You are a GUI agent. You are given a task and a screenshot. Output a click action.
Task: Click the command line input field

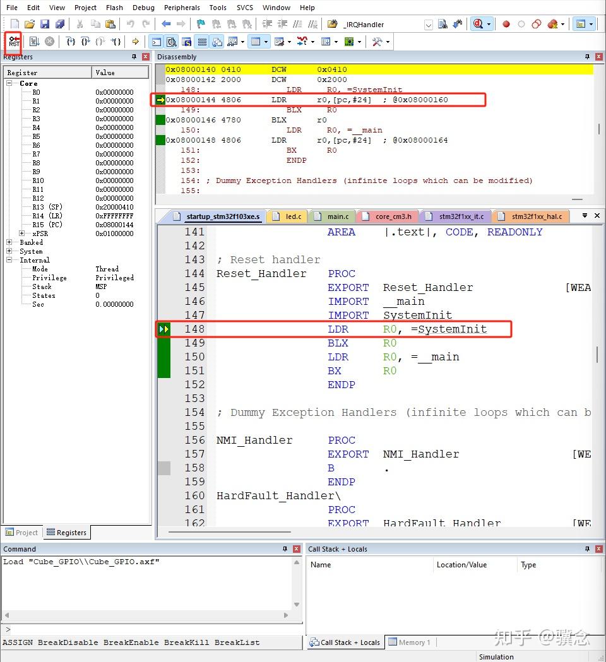click(151, 629)
